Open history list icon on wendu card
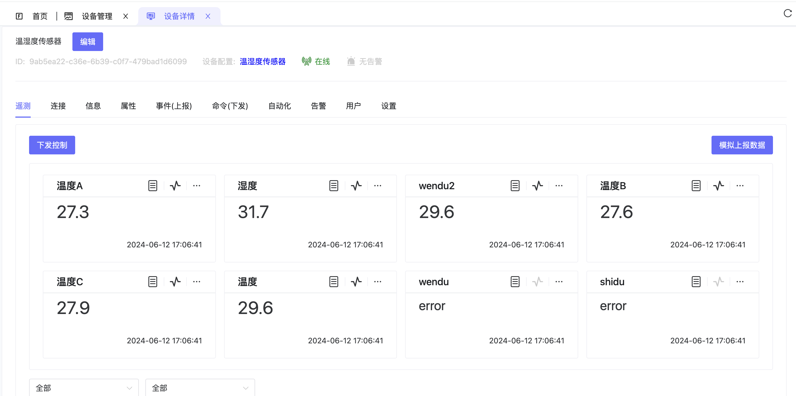 (515, 281)
